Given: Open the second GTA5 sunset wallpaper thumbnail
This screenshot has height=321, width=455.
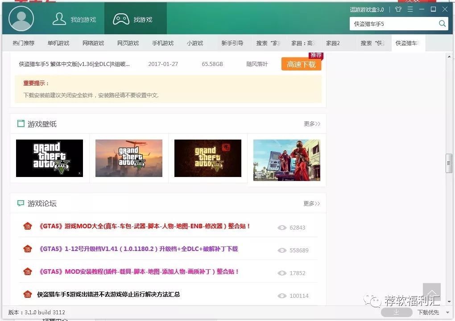Looking at the screenshot, I should pyautogui.click(x=128, y=158).
